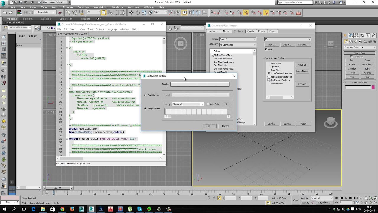The image size is (378, 213).
Task: Click the magenta object color swatch
Action: coord(373,88)
